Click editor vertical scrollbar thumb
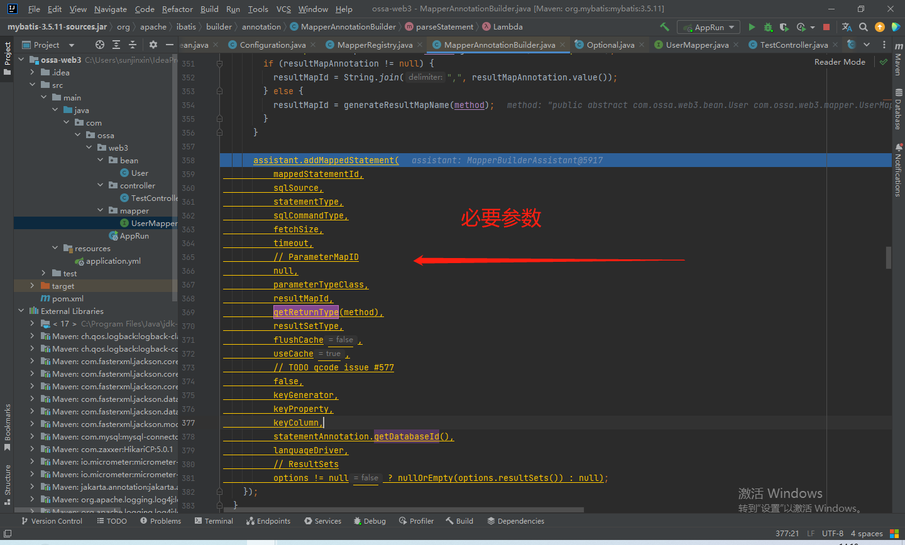This screenshot has height=545, width=905. pos(889,257)
